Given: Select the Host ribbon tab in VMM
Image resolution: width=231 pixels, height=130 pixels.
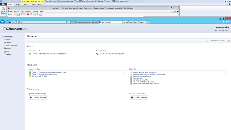Looking at the screenshot, I should 25,4.
